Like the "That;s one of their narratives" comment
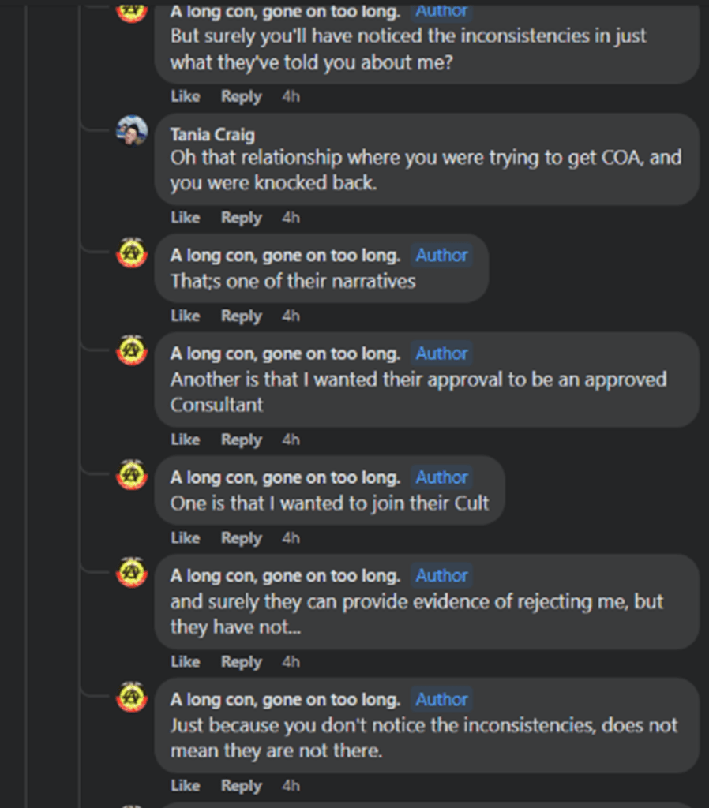 click(x=186, y=316)
